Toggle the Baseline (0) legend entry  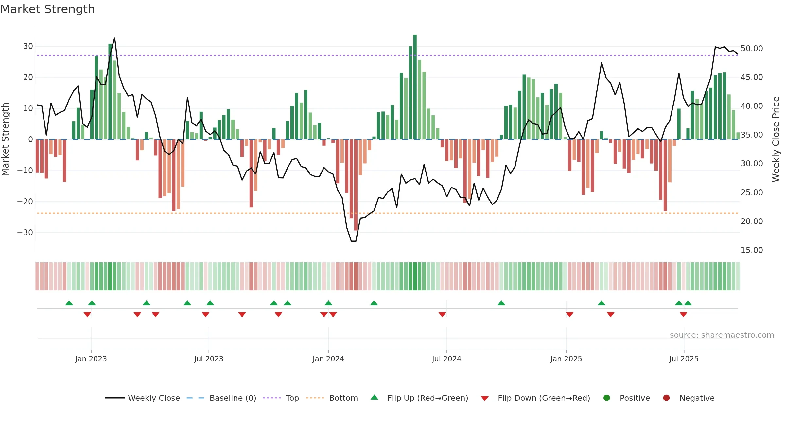(221, 398)
